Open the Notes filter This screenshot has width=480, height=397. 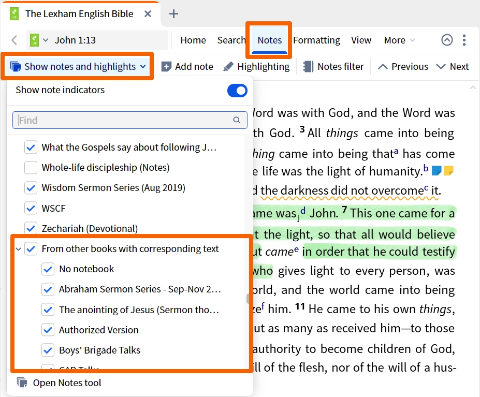point(333,66)
